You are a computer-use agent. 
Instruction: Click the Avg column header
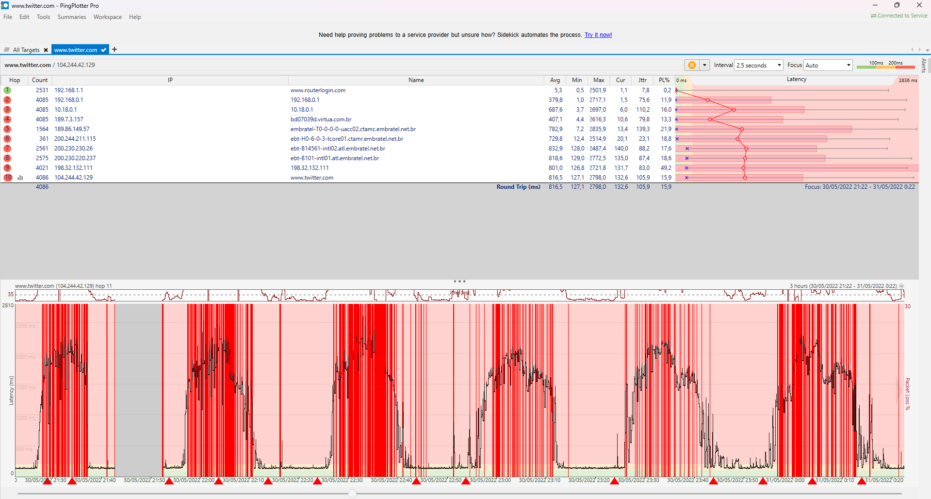[x=555, y=80]
